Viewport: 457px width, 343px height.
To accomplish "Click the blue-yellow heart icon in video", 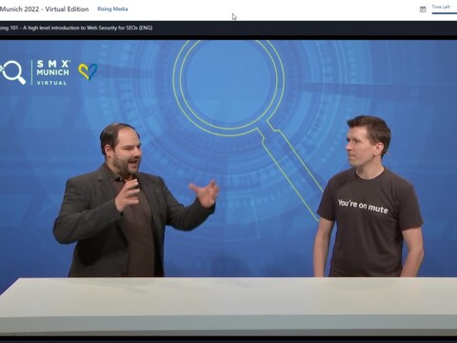I will 88,71.
